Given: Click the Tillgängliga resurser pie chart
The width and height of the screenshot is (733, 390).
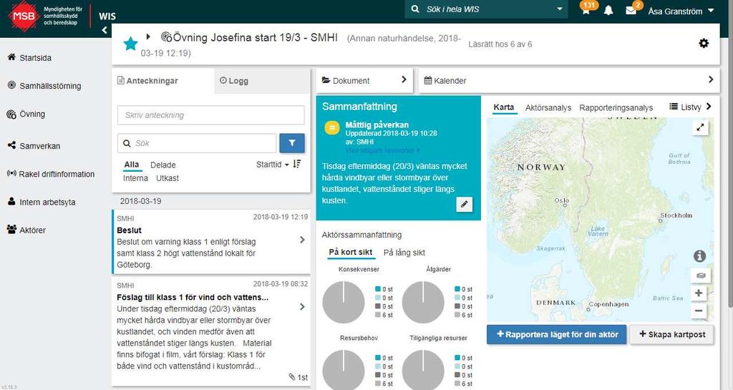Looking at the screenshot, I should pos(423,370).
